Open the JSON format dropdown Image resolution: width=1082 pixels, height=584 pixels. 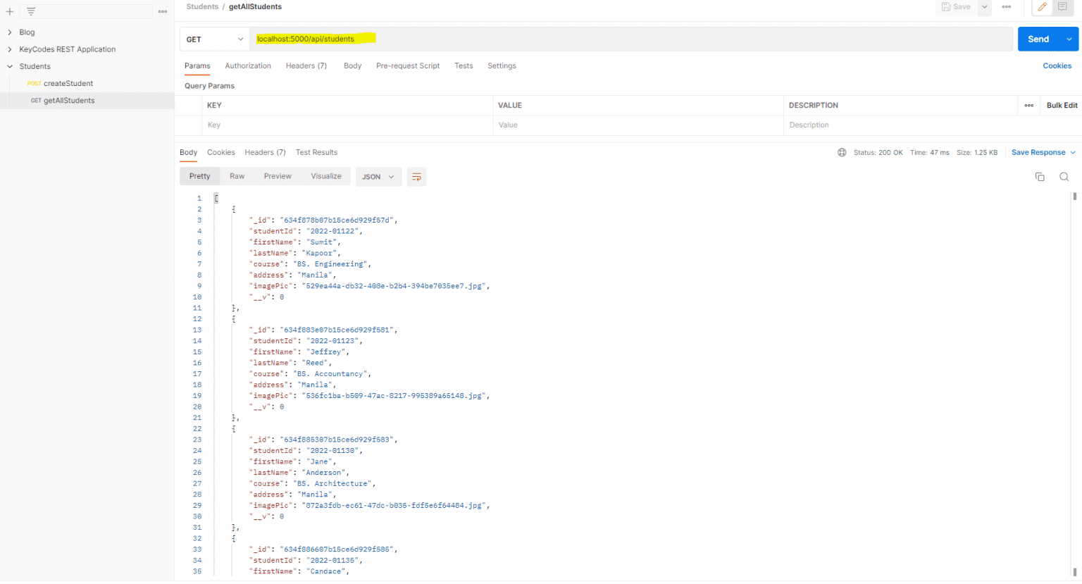click(378, 177)
